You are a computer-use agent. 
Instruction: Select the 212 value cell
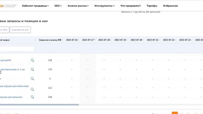click(x=50, y=88)
